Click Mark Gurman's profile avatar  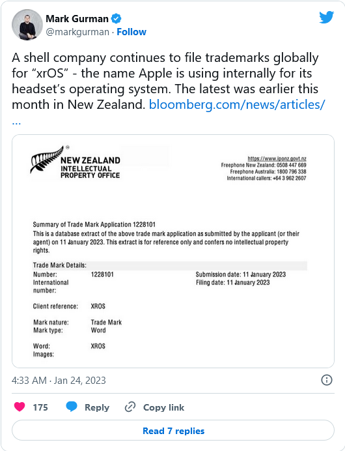(27, 25)
